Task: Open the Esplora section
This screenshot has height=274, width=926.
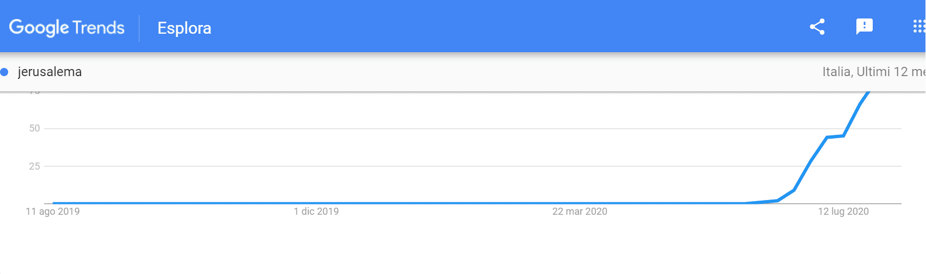Action: [x=184, y=28]
